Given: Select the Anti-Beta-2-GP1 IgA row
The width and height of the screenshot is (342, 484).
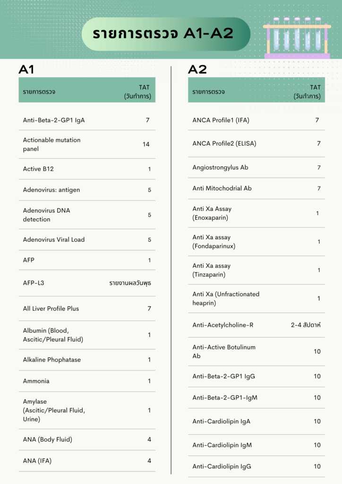Looking at the screenshot, I should click(x=87, y=120).
